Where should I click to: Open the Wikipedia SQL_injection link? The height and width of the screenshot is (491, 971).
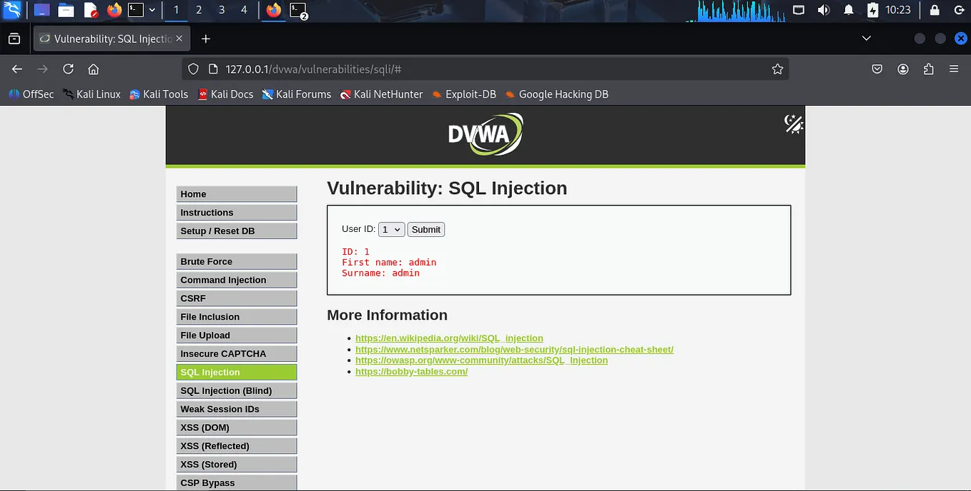point(449,338)
